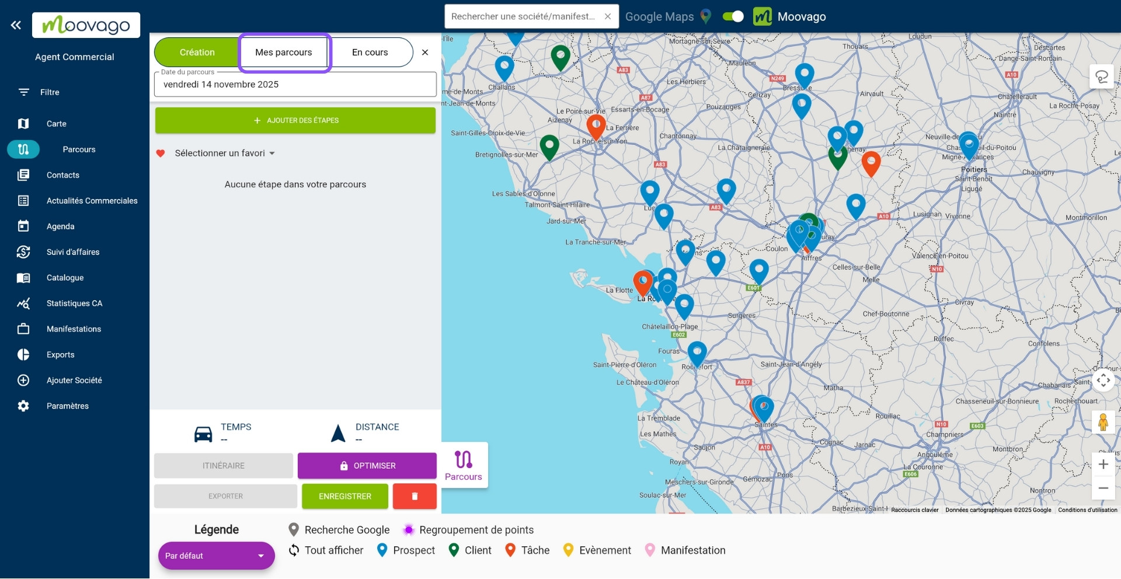1121x579 pixels.
Task: Click the Ajouter Société icon
Action: point(23,380)
